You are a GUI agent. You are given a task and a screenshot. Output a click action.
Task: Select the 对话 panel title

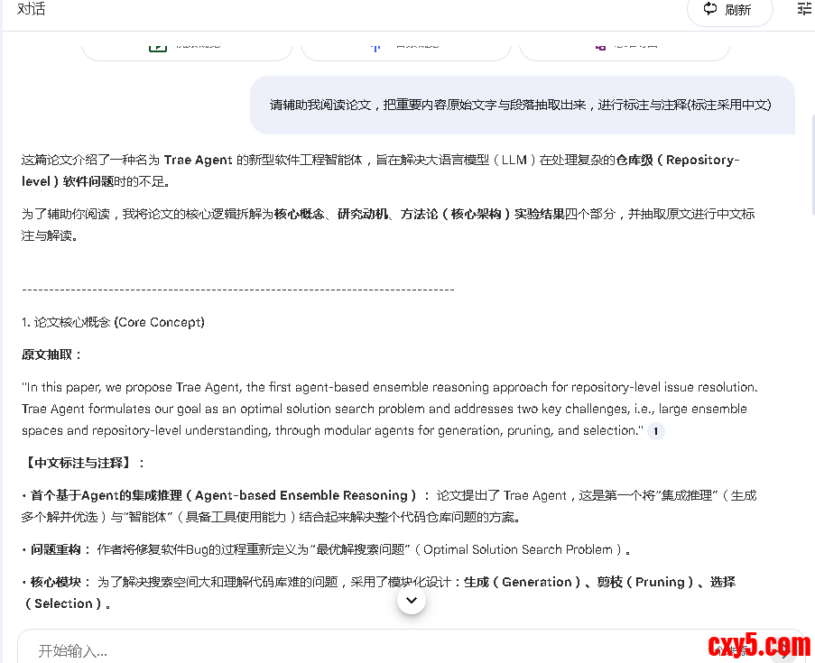(x=31, y=9)
